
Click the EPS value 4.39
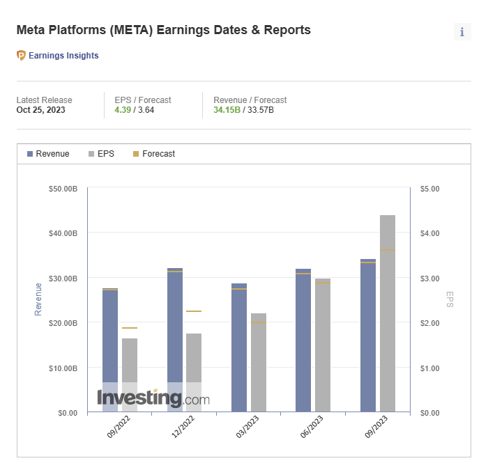pyautogui.click(x=123, y=110)
